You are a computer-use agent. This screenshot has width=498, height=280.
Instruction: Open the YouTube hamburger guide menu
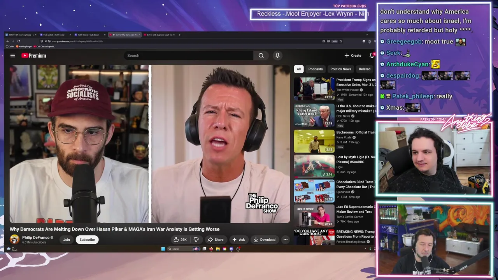[x=12, y=56]
